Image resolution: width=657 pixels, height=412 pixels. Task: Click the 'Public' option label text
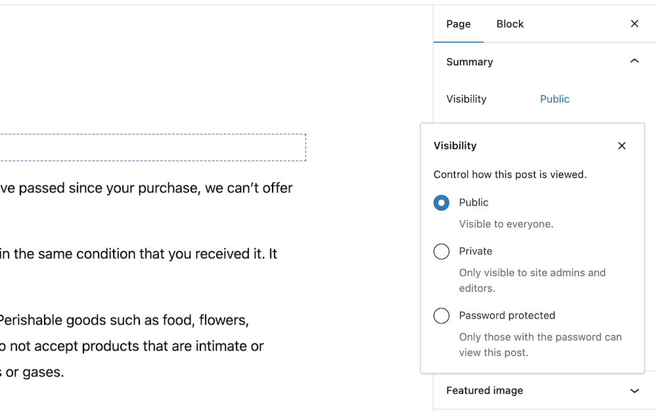474,202
